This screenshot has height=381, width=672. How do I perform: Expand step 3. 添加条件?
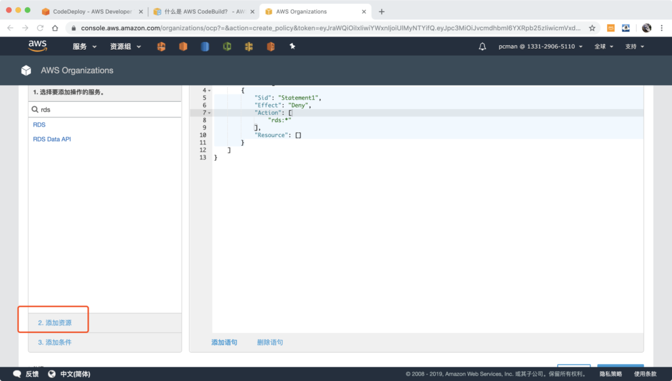(55, 342)
